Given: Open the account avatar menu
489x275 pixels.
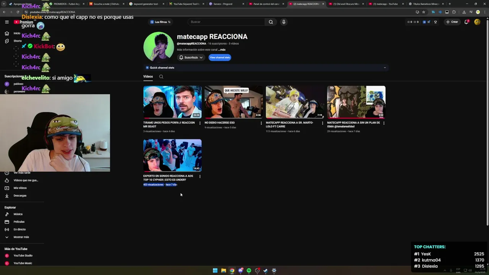Looking at the screenshot, I should coord(477,22).
